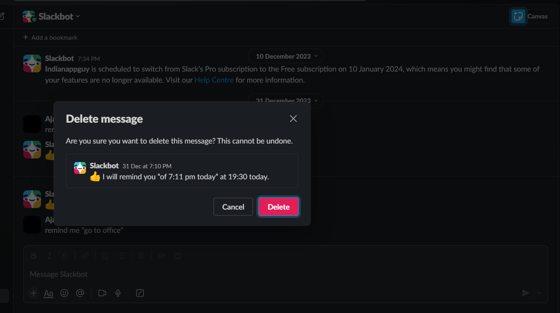This screenshot has width=560, height=313.
Task: Add a bookmark to this conversation
Action: coord(50,37)
